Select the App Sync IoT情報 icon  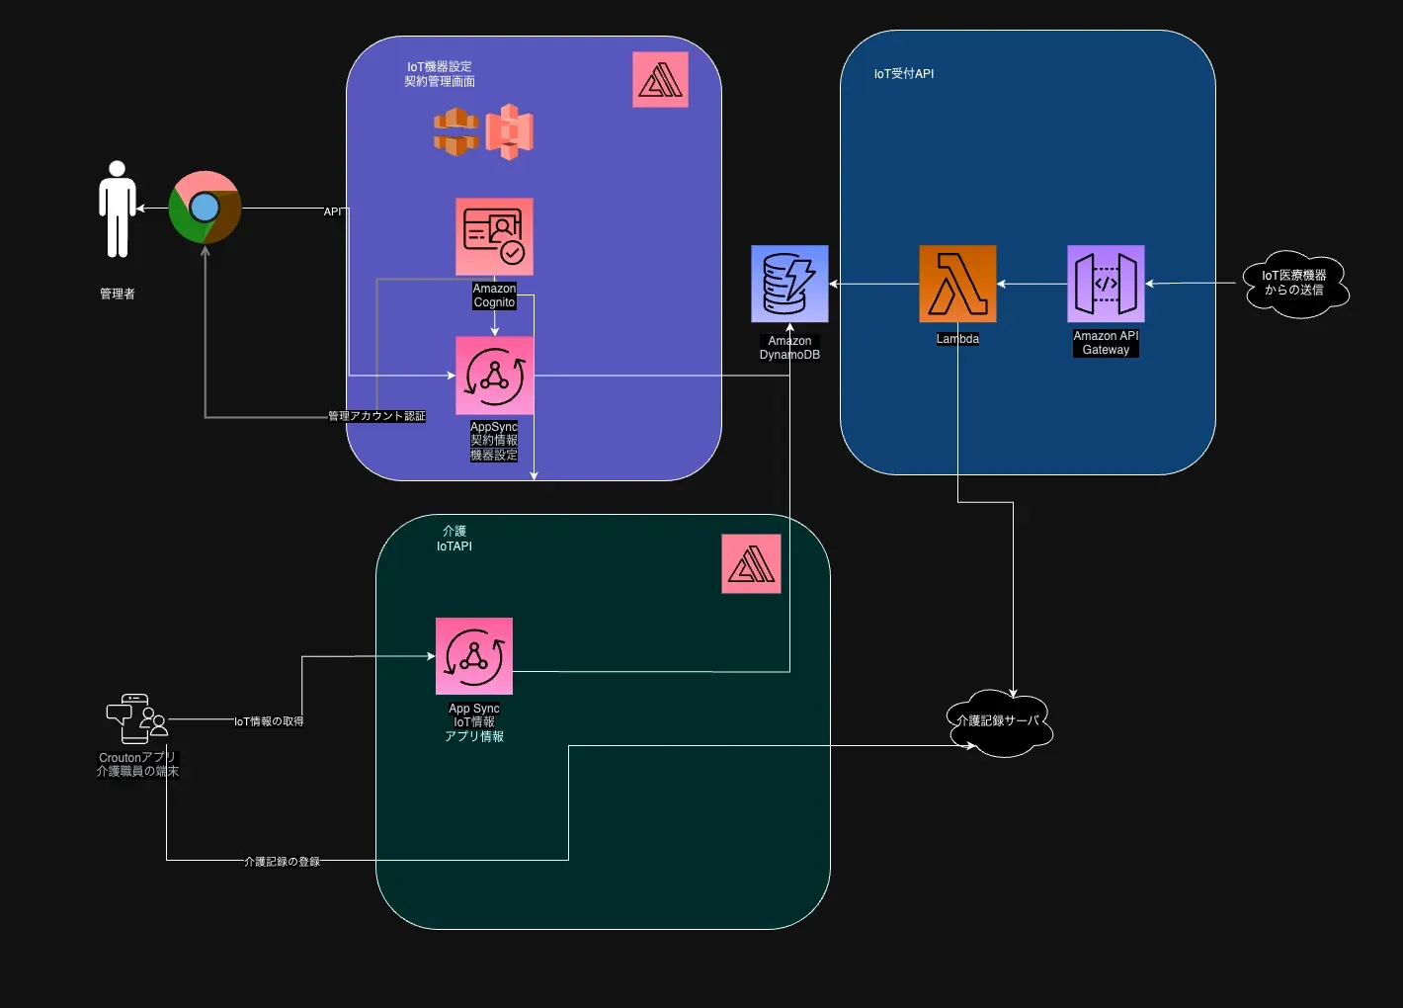click(474, 656)
